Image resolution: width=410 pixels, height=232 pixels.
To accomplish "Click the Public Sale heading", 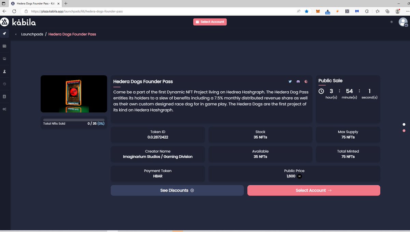I will point(330,81).
